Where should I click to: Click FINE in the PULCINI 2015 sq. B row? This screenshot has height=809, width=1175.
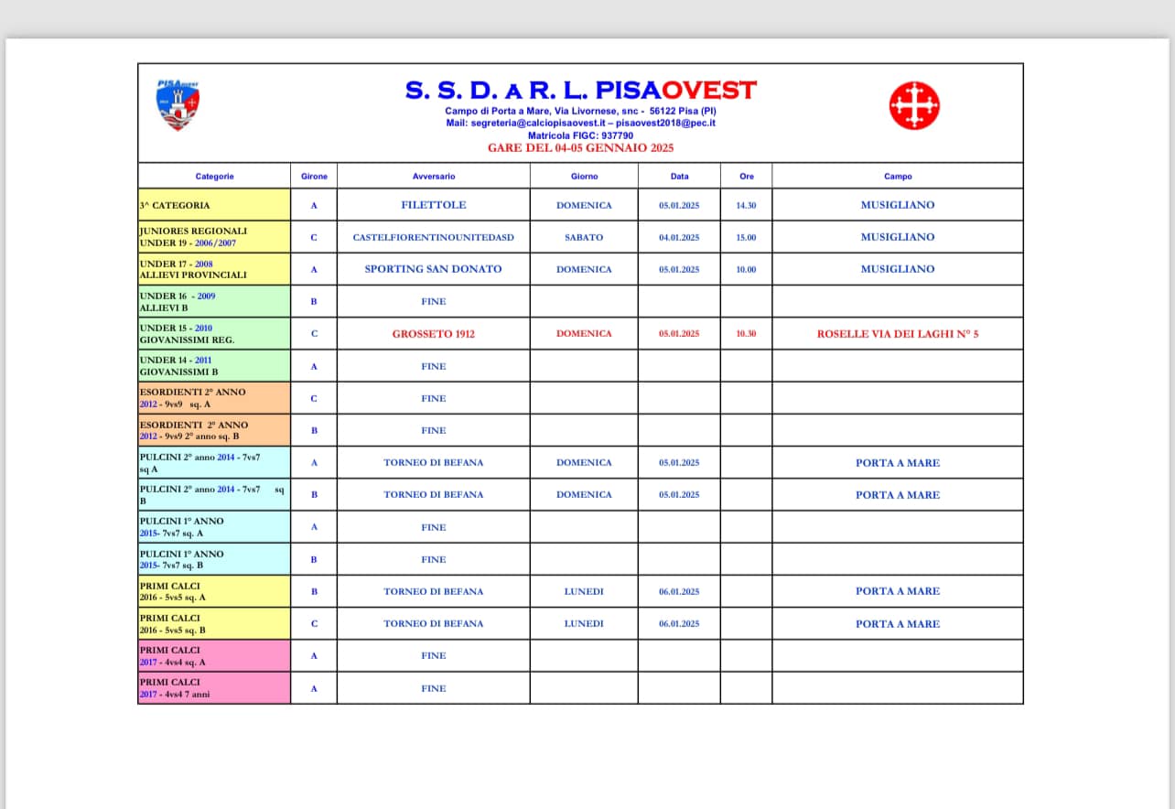434,559
